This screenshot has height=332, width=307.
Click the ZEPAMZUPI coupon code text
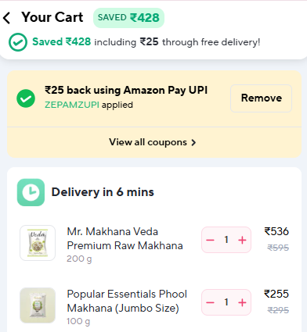[72, 105]
